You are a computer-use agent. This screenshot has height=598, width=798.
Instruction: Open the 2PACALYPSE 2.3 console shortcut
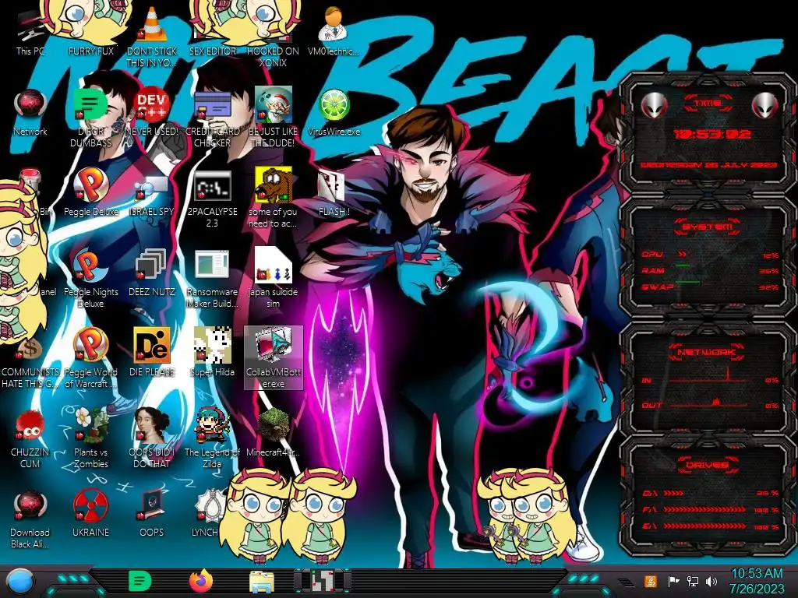[x=212, y=199]
